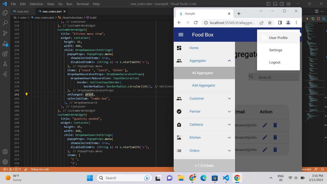Screen dimensions: 327x184
Task: Open the _NewOrdersState breadcrumb
Action: click(71, 18)
